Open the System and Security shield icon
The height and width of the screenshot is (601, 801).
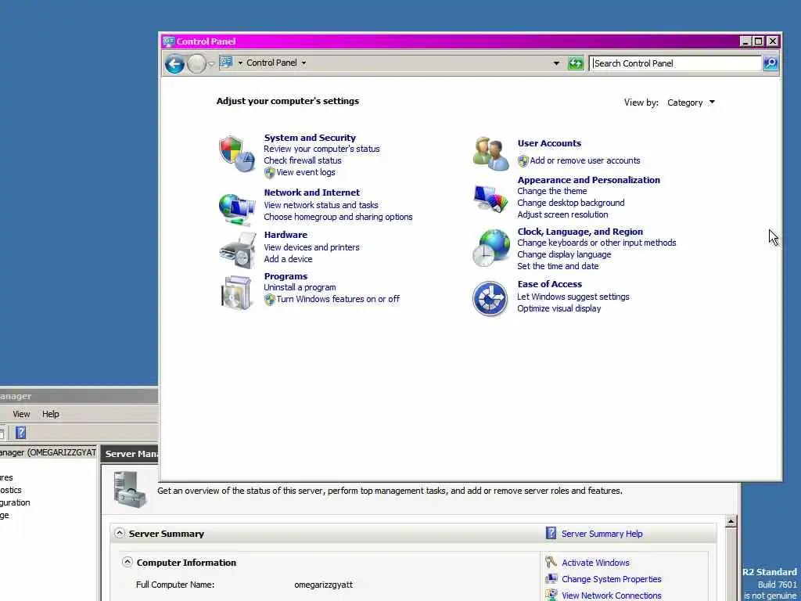pos(236,154)
